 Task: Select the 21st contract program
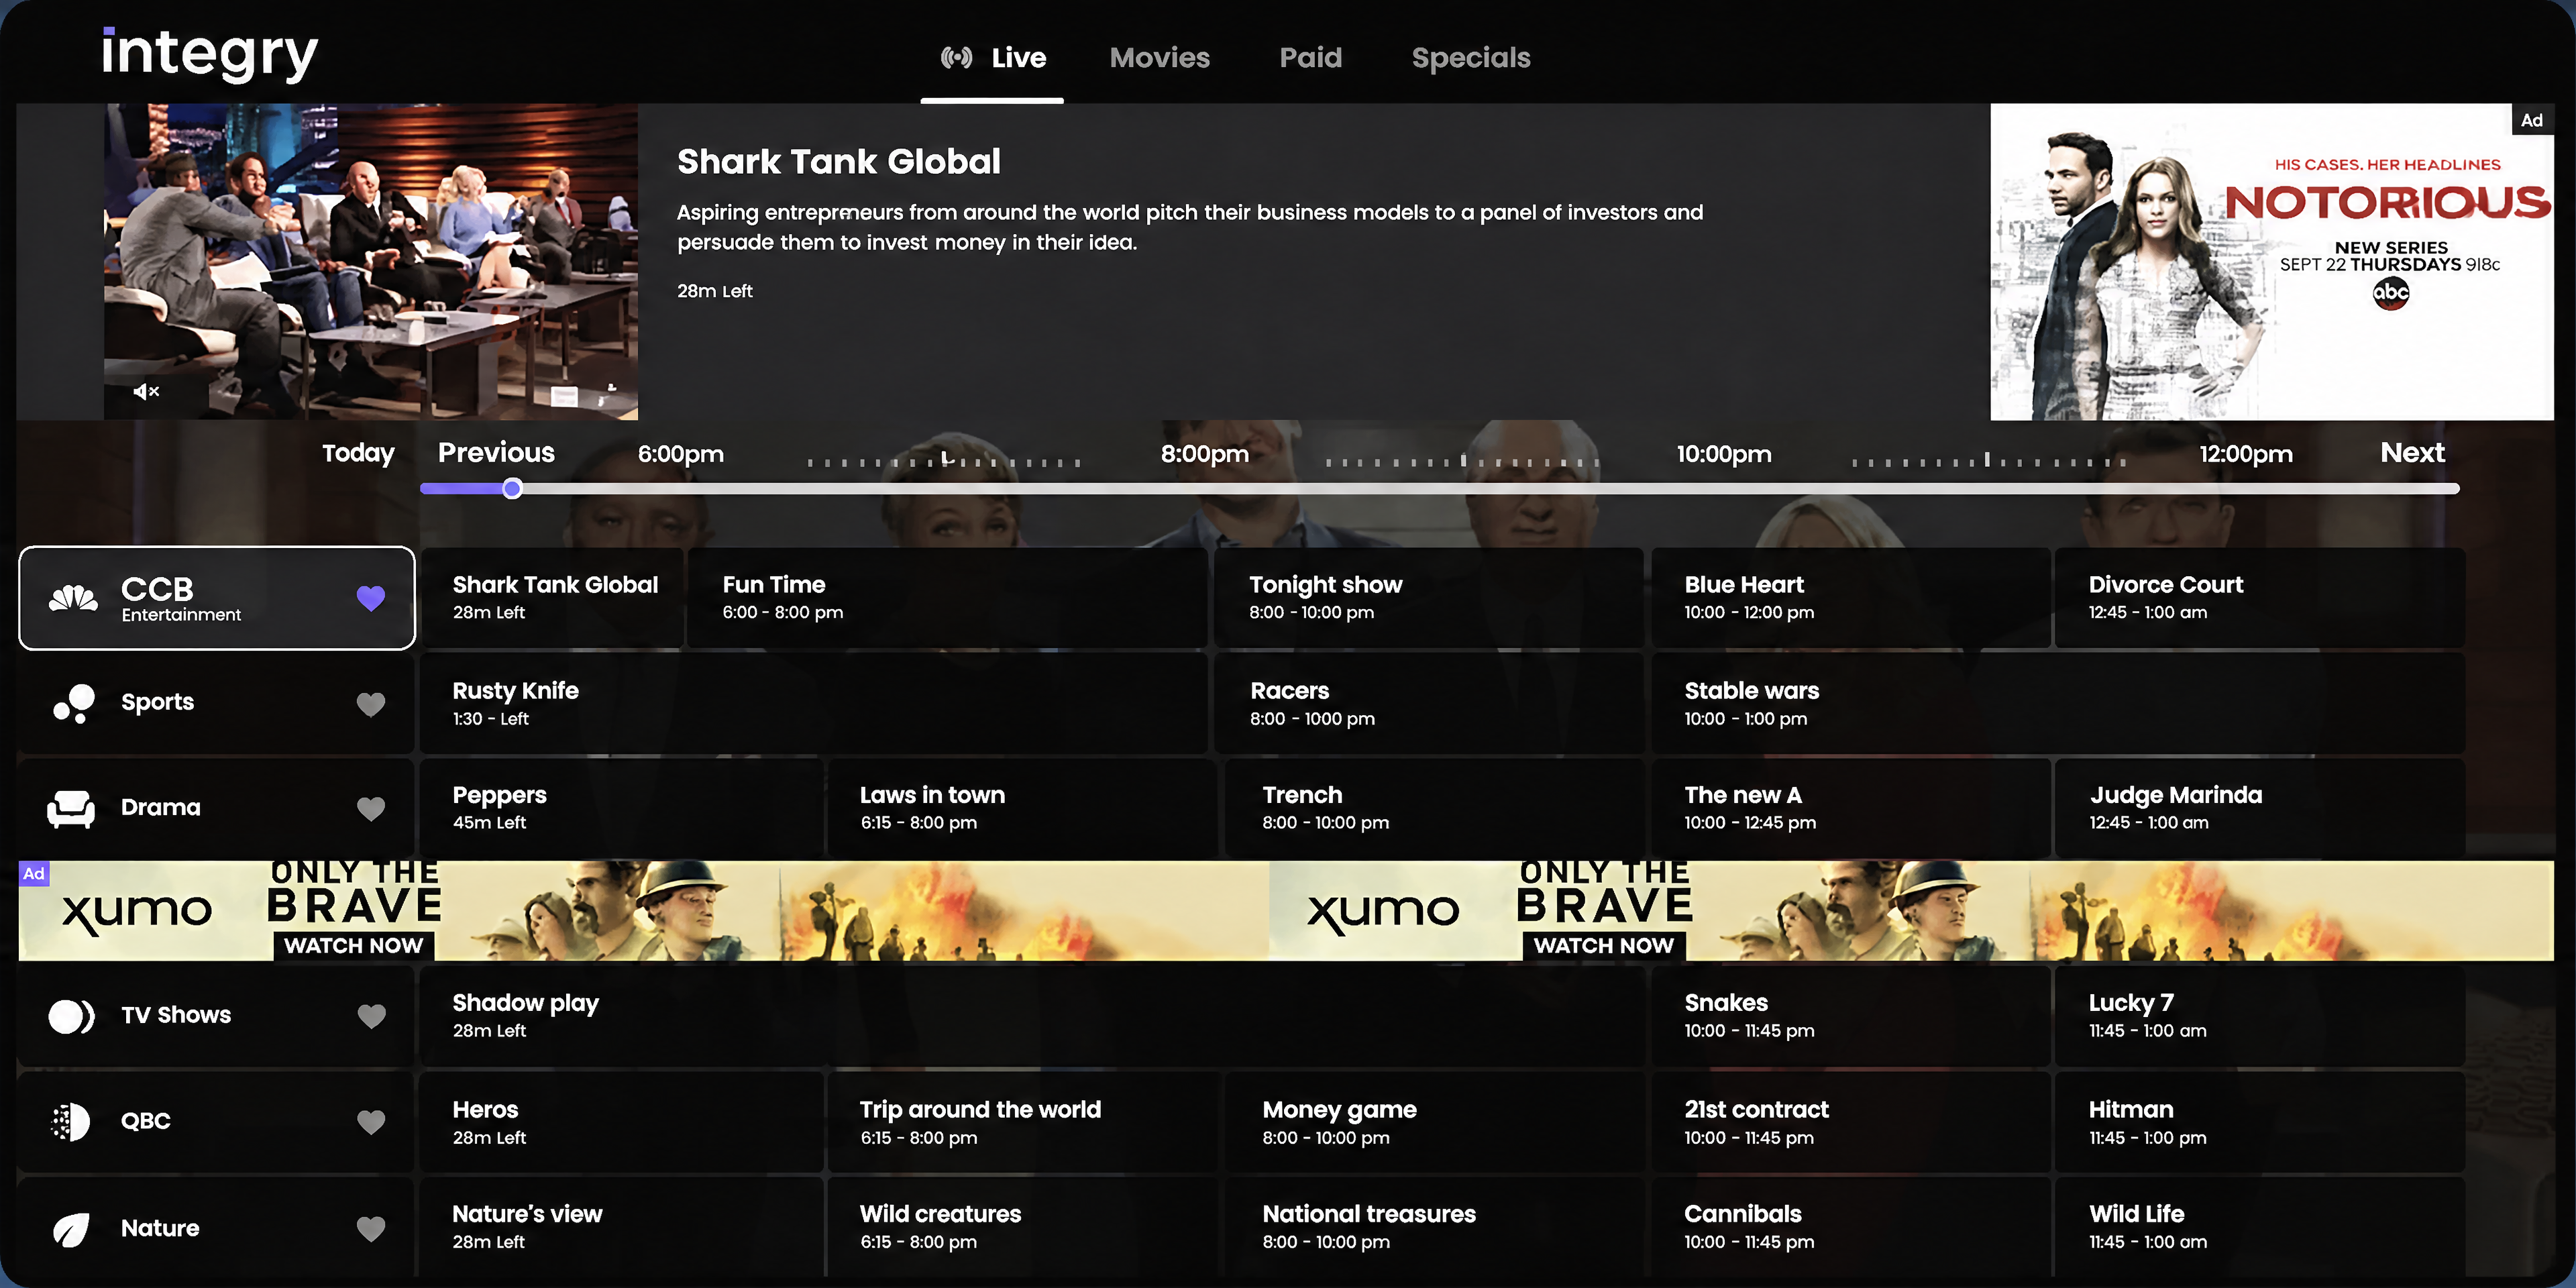coord(1850,1122)
